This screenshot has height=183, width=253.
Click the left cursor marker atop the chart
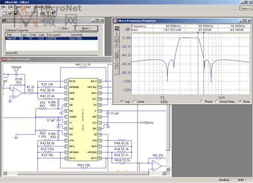(x=198, y=33)
